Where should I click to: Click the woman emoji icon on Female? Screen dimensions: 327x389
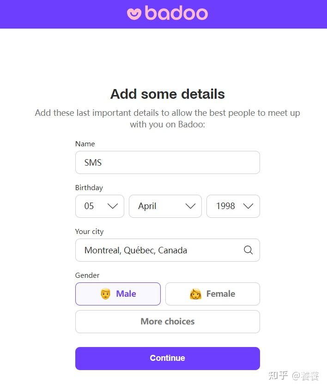tap(195, 294)
